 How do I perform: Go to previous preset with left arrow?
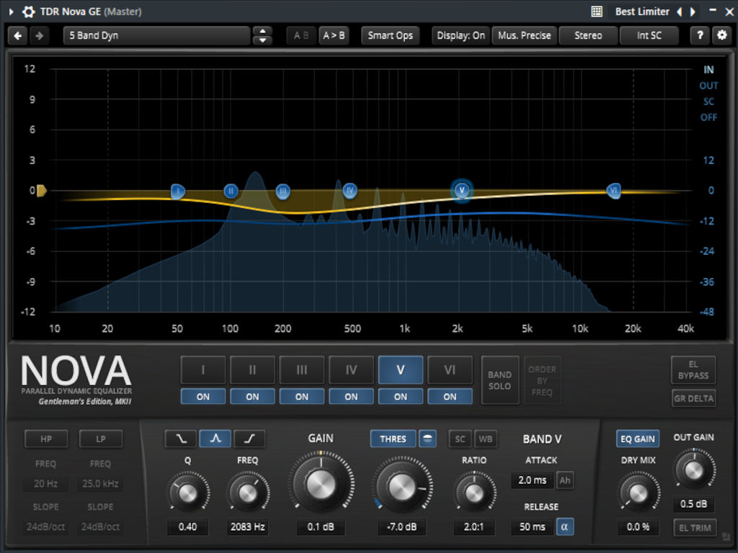coord(679,12)
